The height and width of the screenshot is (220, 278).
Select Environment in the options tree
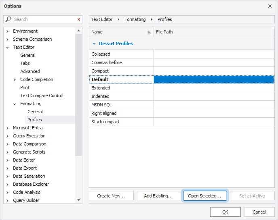pos(25,31)
